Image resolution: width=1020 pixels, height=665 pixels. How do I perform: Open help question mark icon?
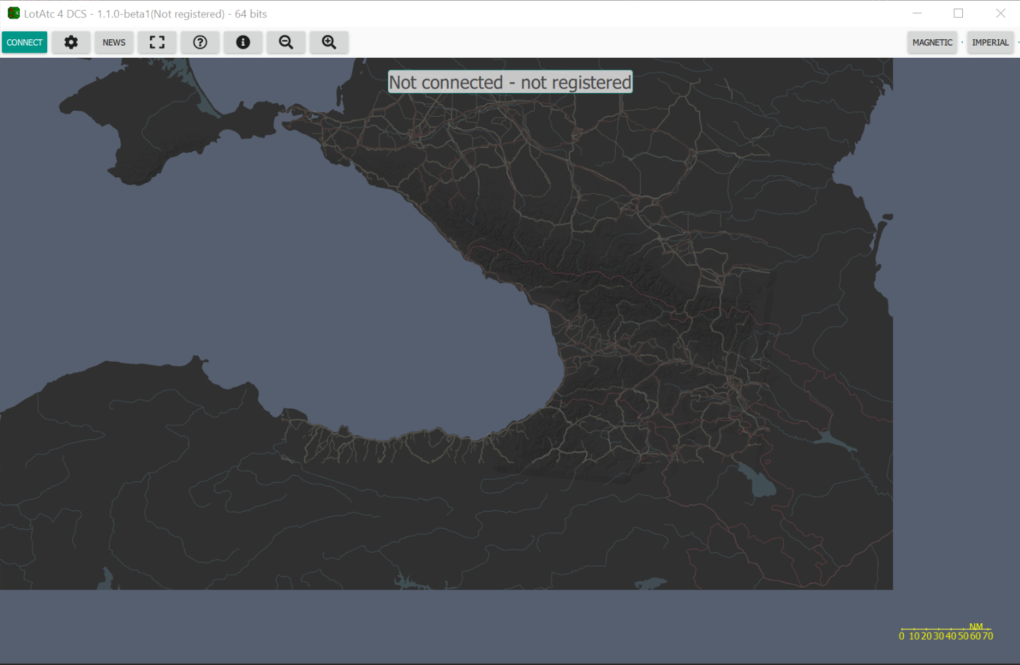pyautogui.click(x=200, y=42)
